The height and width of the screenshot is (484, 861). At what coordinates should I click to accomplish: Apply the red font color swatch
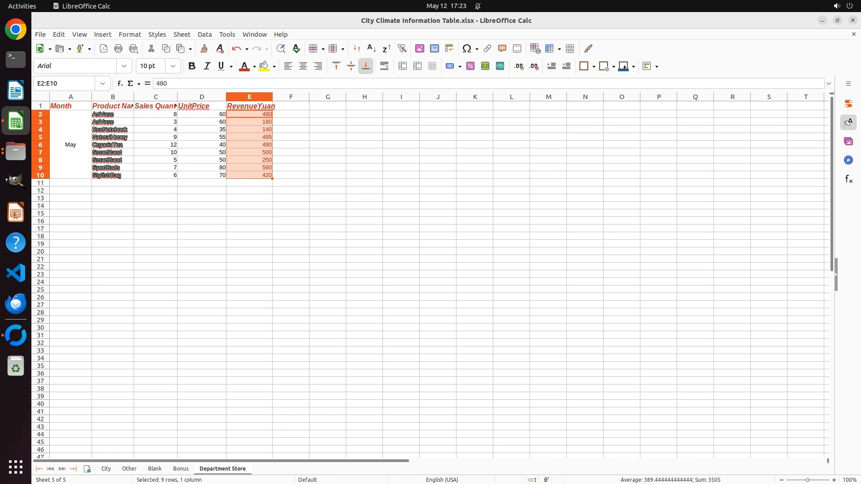coord(244,66)
